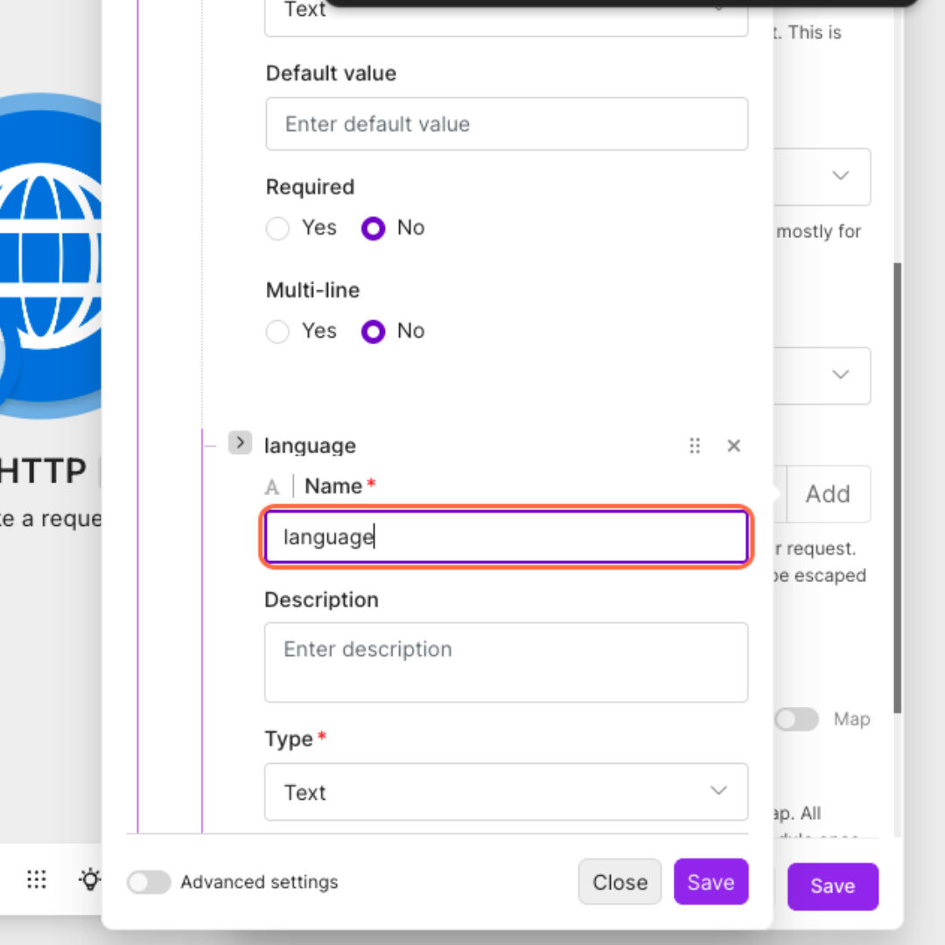Expand the language item chevron
The image size is (945, 945).
[x=240, y=443]
